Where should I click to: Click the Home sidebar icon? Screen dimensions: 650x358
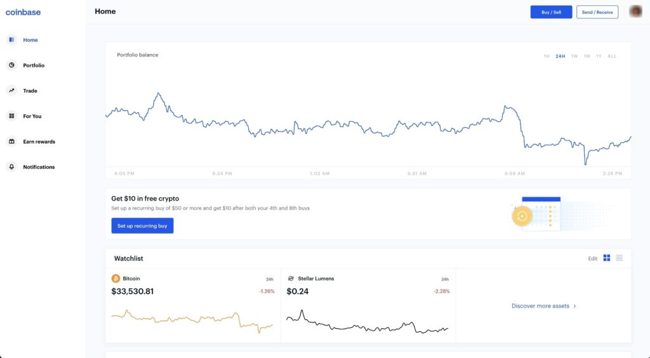pos(11,40)
